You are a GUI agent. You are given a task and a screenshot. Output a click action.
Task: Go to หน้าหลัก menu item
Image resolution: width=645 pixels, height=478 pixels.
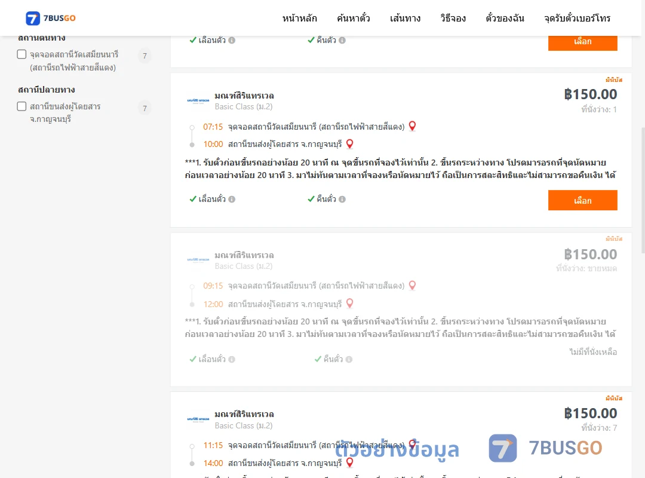(299, 19)
